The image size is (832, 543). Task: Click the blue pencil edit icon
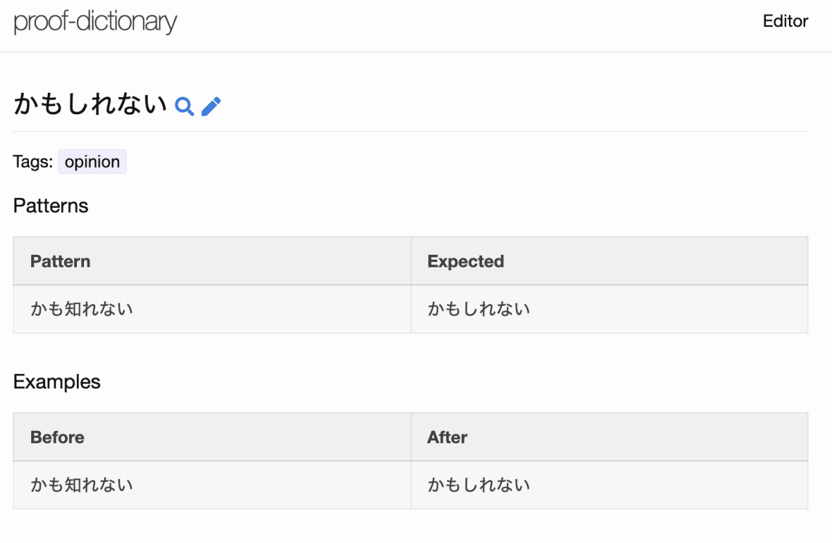(211, 106)
